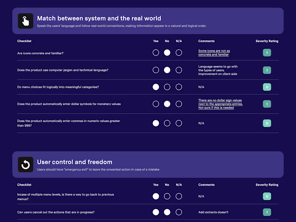Click the 'User control and freedom' heading

click(x=74, y=162)
